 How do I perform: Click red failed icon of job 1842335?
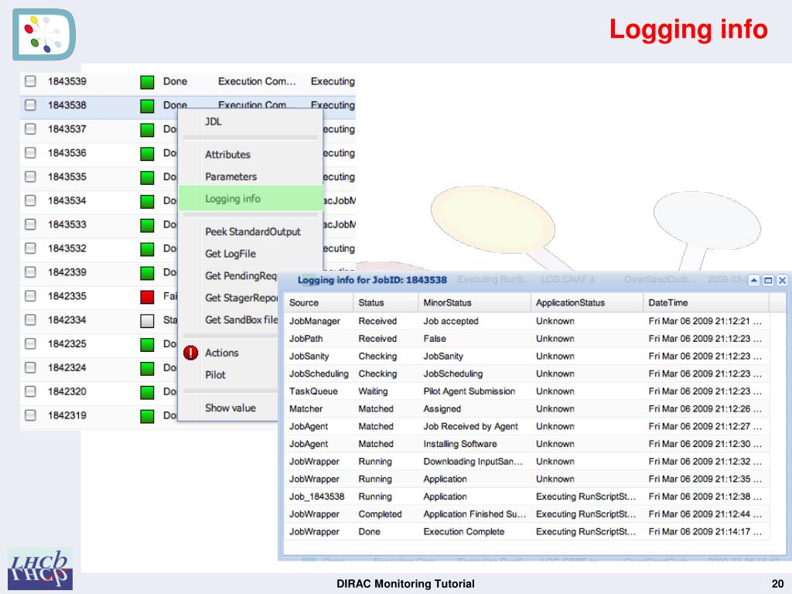147,296
